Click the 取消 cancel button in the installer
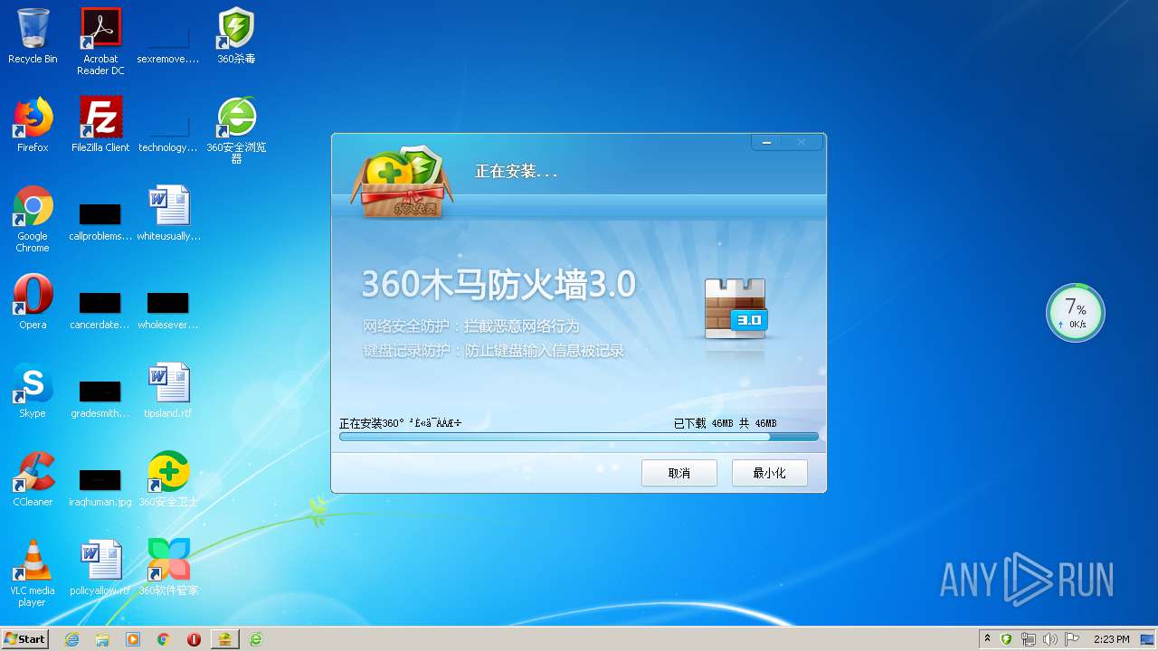 [x=679, y=473]
